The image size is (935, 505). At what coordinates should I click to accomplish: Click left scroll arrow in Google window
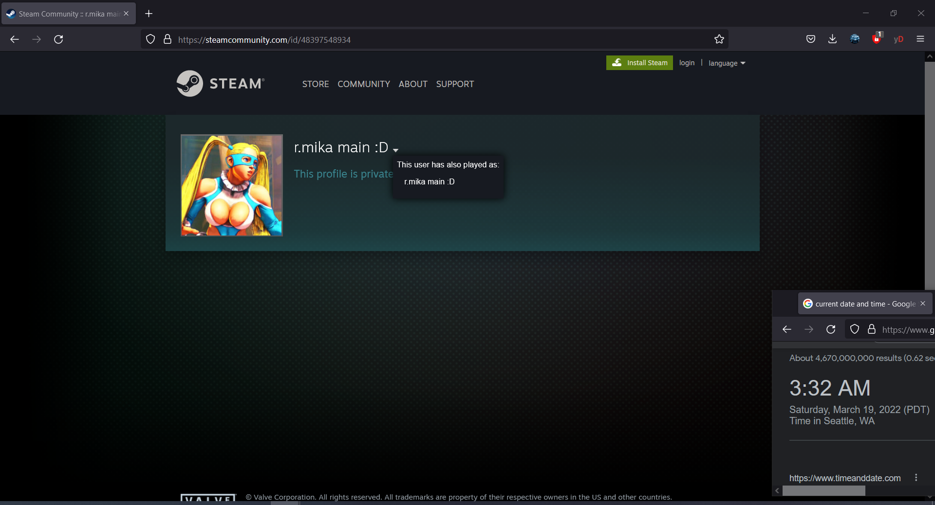click(777, 491)
